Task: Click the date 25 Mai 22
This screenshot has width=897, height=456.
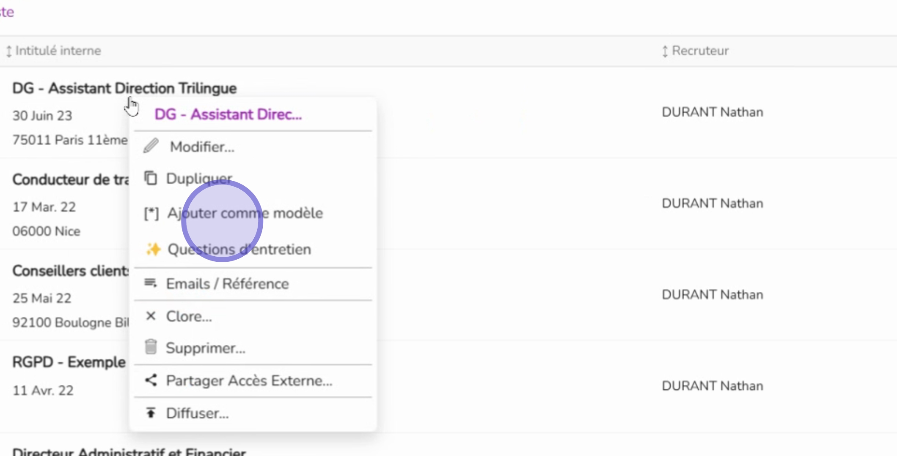Action: [x=42, y=298]
